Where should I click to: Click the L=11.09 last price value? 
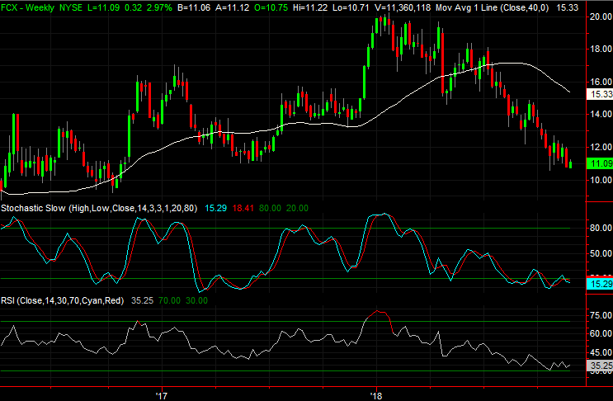click(103, 7)
